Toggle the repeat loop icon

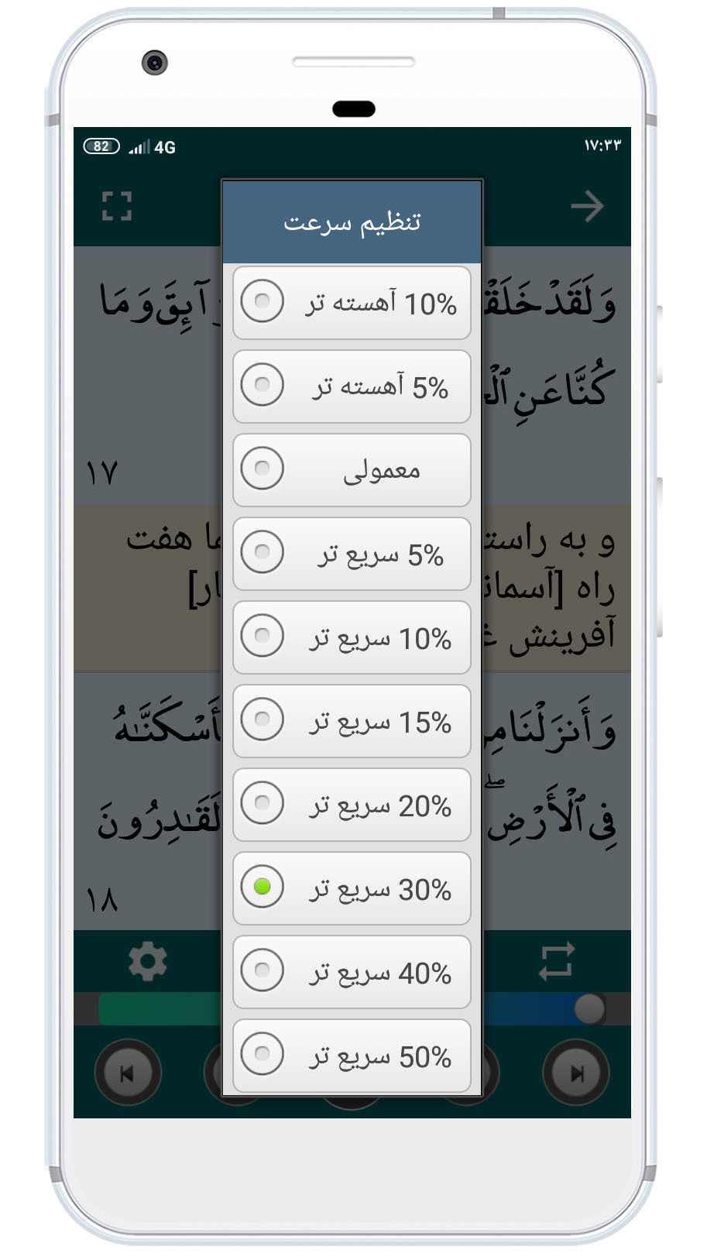point(557,961)
